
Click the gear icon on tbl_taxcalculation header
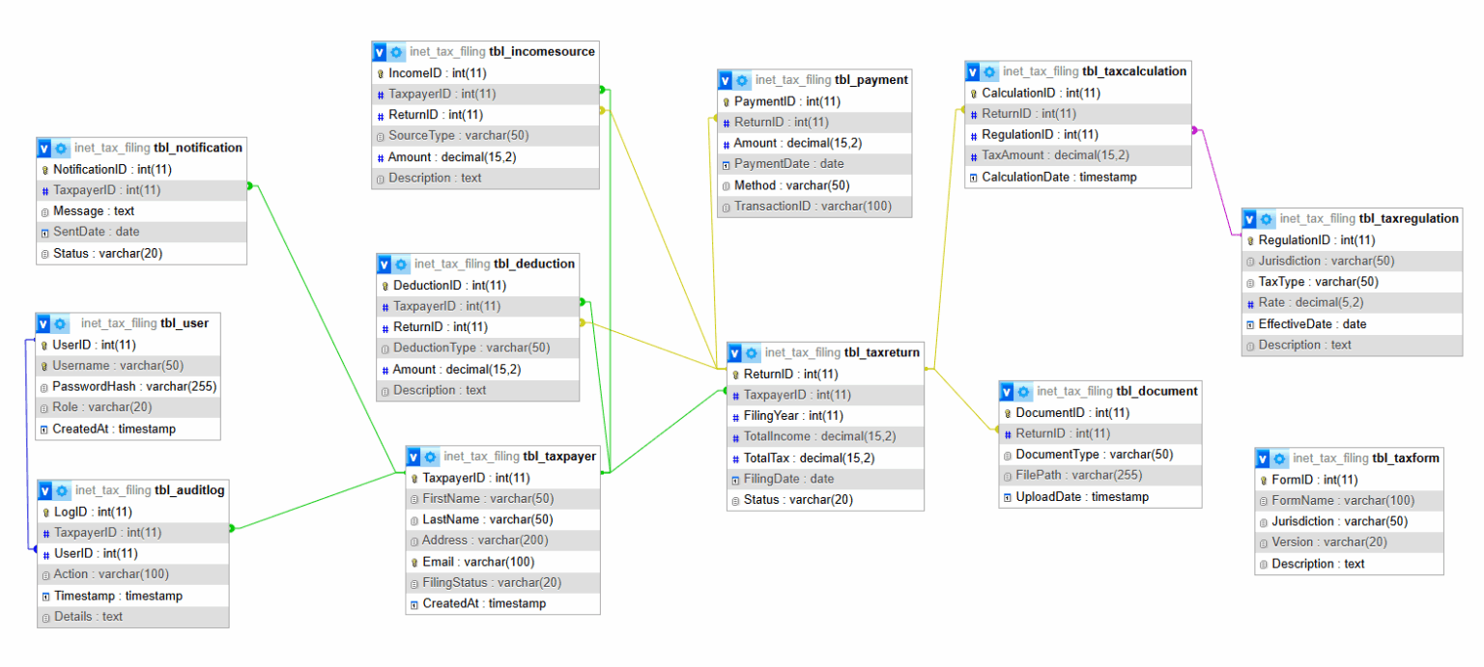coord(987,71)
